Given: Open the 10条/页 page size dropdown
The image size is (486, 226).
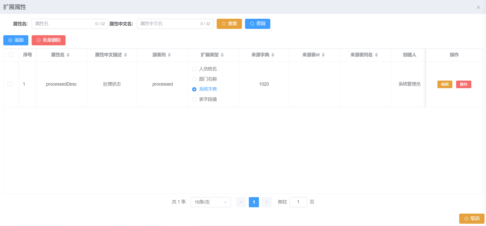Looking at the screenshot, I should 211,202.
